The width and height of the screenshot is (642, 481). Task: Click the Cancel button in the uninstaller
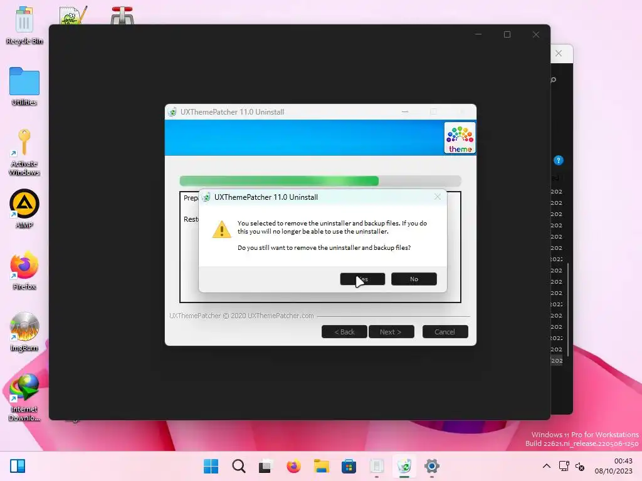point(445,332)
